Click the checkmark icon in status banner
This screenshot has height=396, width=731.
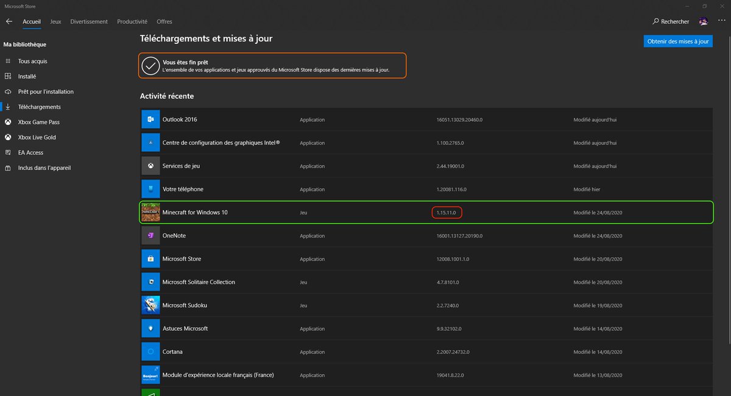click(x=150, y=65)
